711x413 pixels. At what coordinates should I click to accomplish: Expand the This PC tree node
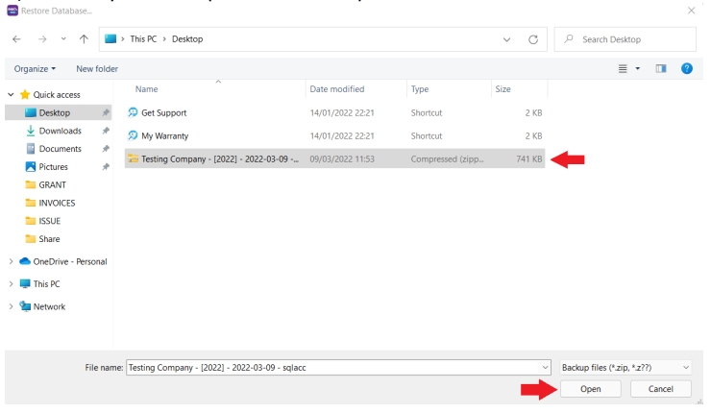[x=11, y=284]
